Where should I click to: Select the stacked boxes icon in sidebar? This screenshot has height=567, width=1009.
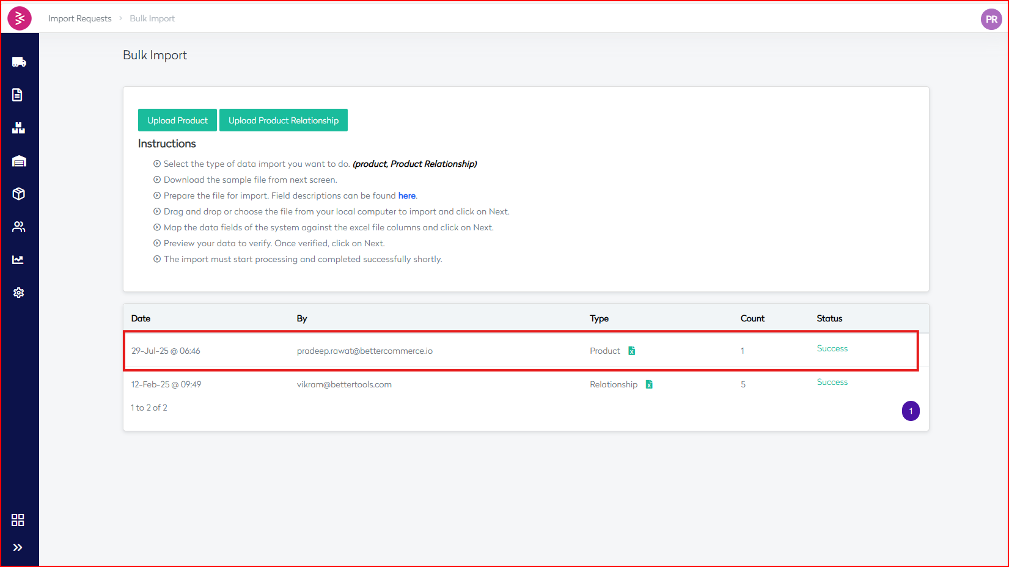pyautogui.click(x=18, y=128)
